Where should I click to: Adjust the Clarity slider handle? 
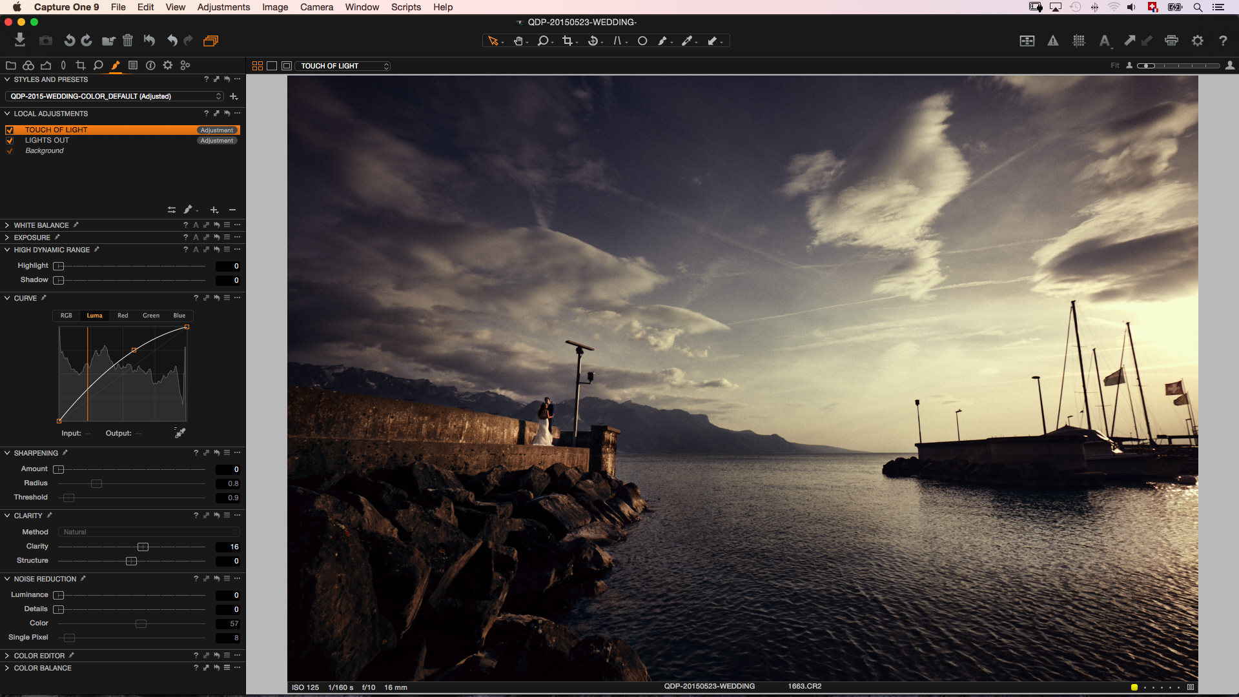[x=143, y=547]
